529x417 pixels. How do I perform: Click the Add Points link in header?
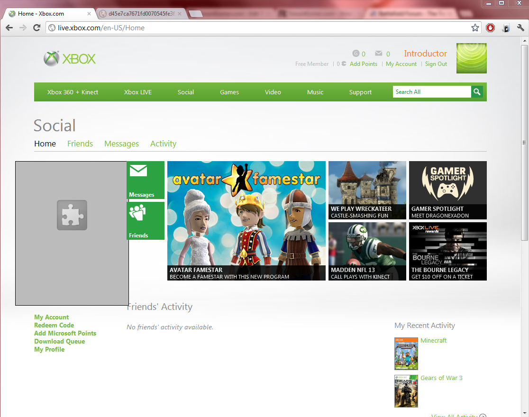click(x=364, y=64)
